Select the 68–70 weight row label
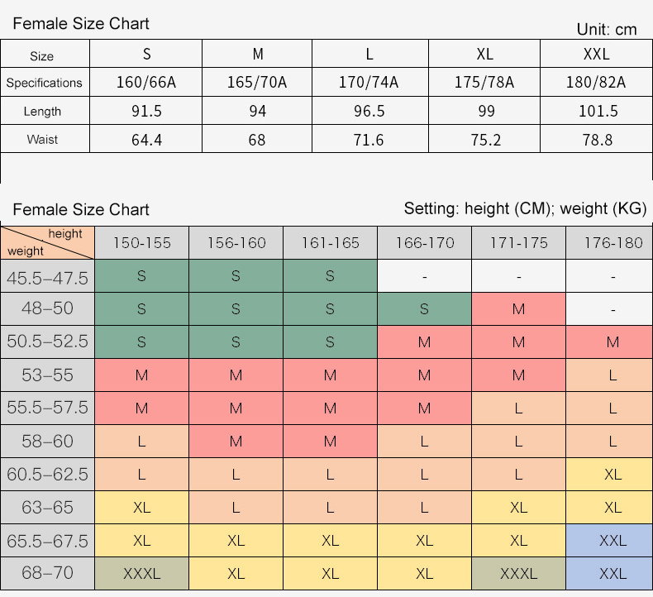The width and height of the screenshot is (653, 597). (47, 573)
